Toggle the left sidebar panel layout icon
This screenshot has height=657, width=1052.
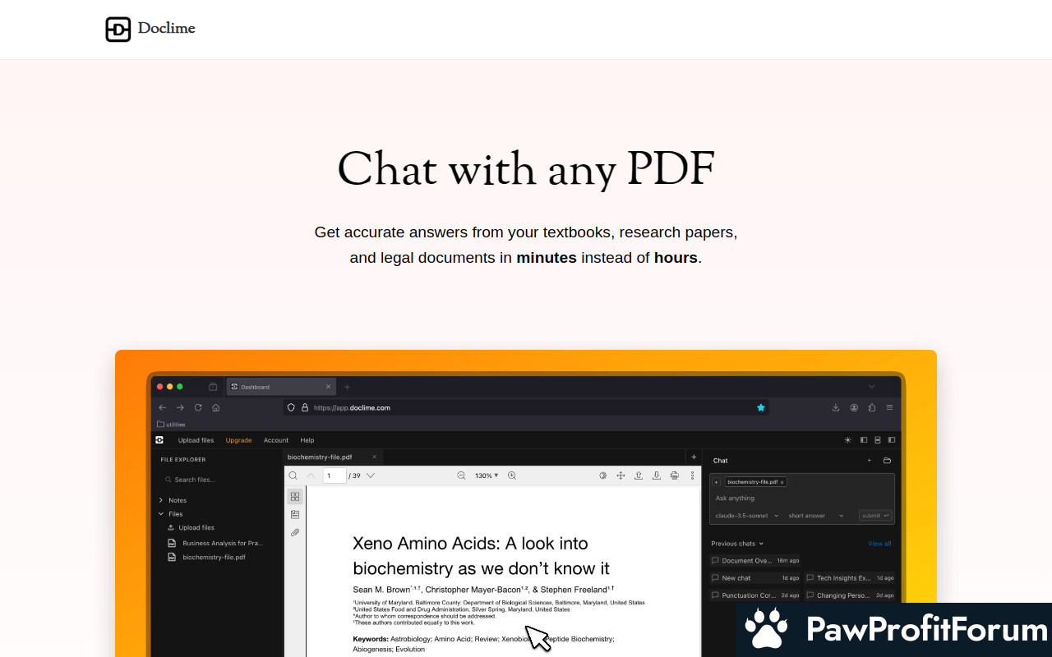(864, 440)
